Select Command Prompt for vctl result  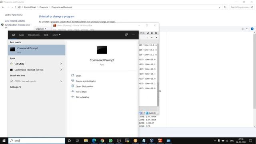29,70
